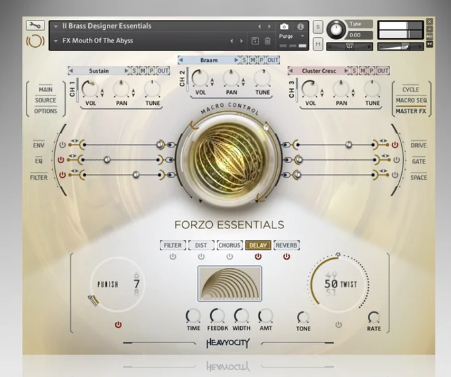Image resolution: width=451 pixels, height=377 pixels.
Task: Open the CYCLE page
Action: coord(411,90)
